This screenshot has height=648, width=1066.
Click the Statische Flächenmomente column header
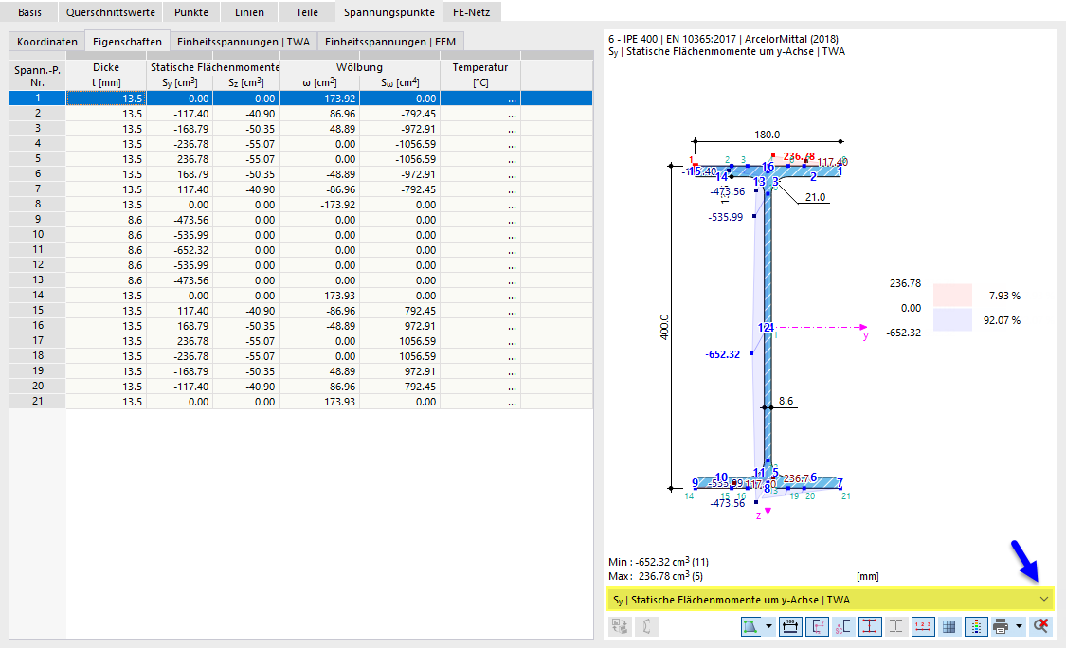213,67
